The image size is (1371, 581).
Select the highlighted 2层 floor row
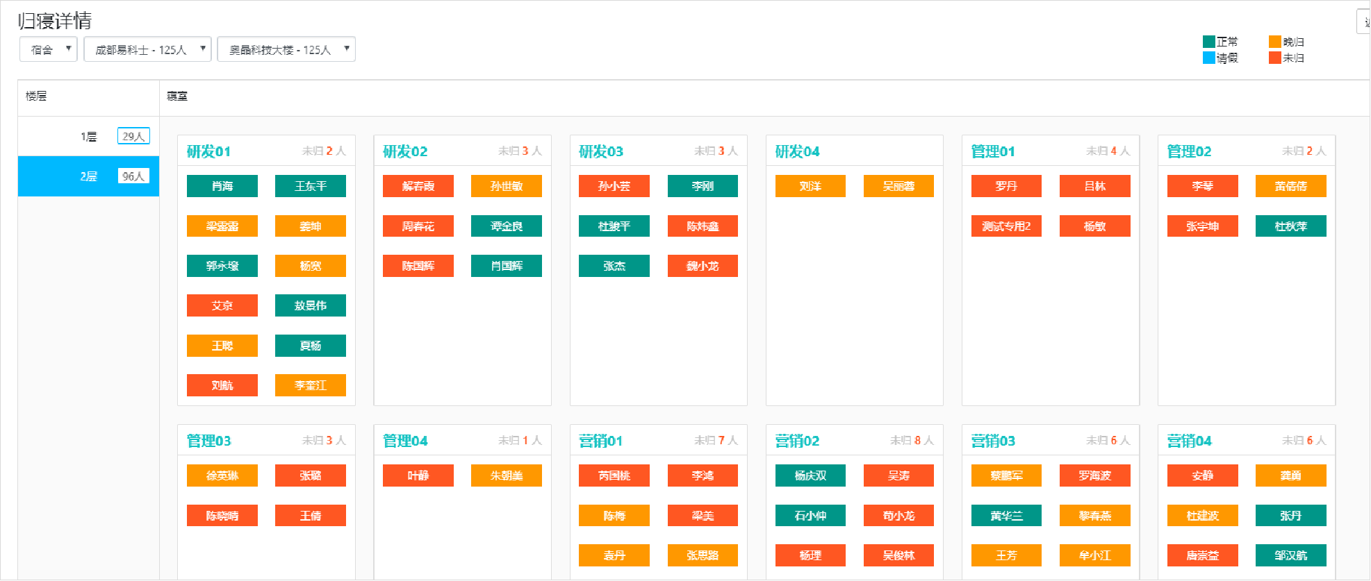[88, 176]
